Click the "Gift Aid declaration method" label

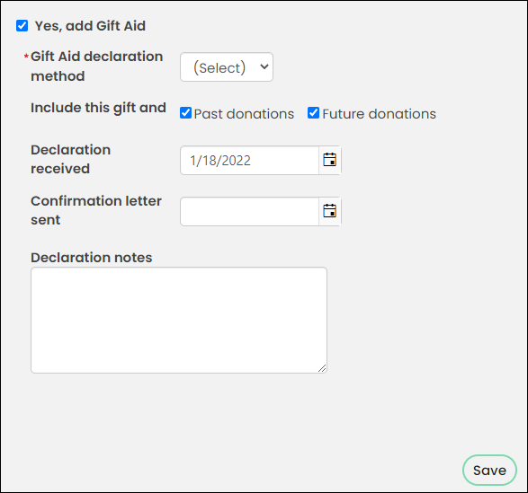point(96,66)
